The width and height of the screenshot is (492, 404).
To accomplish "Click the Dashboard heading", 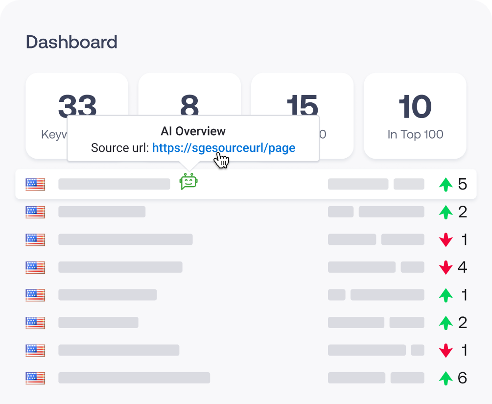I will coord(71,42).
